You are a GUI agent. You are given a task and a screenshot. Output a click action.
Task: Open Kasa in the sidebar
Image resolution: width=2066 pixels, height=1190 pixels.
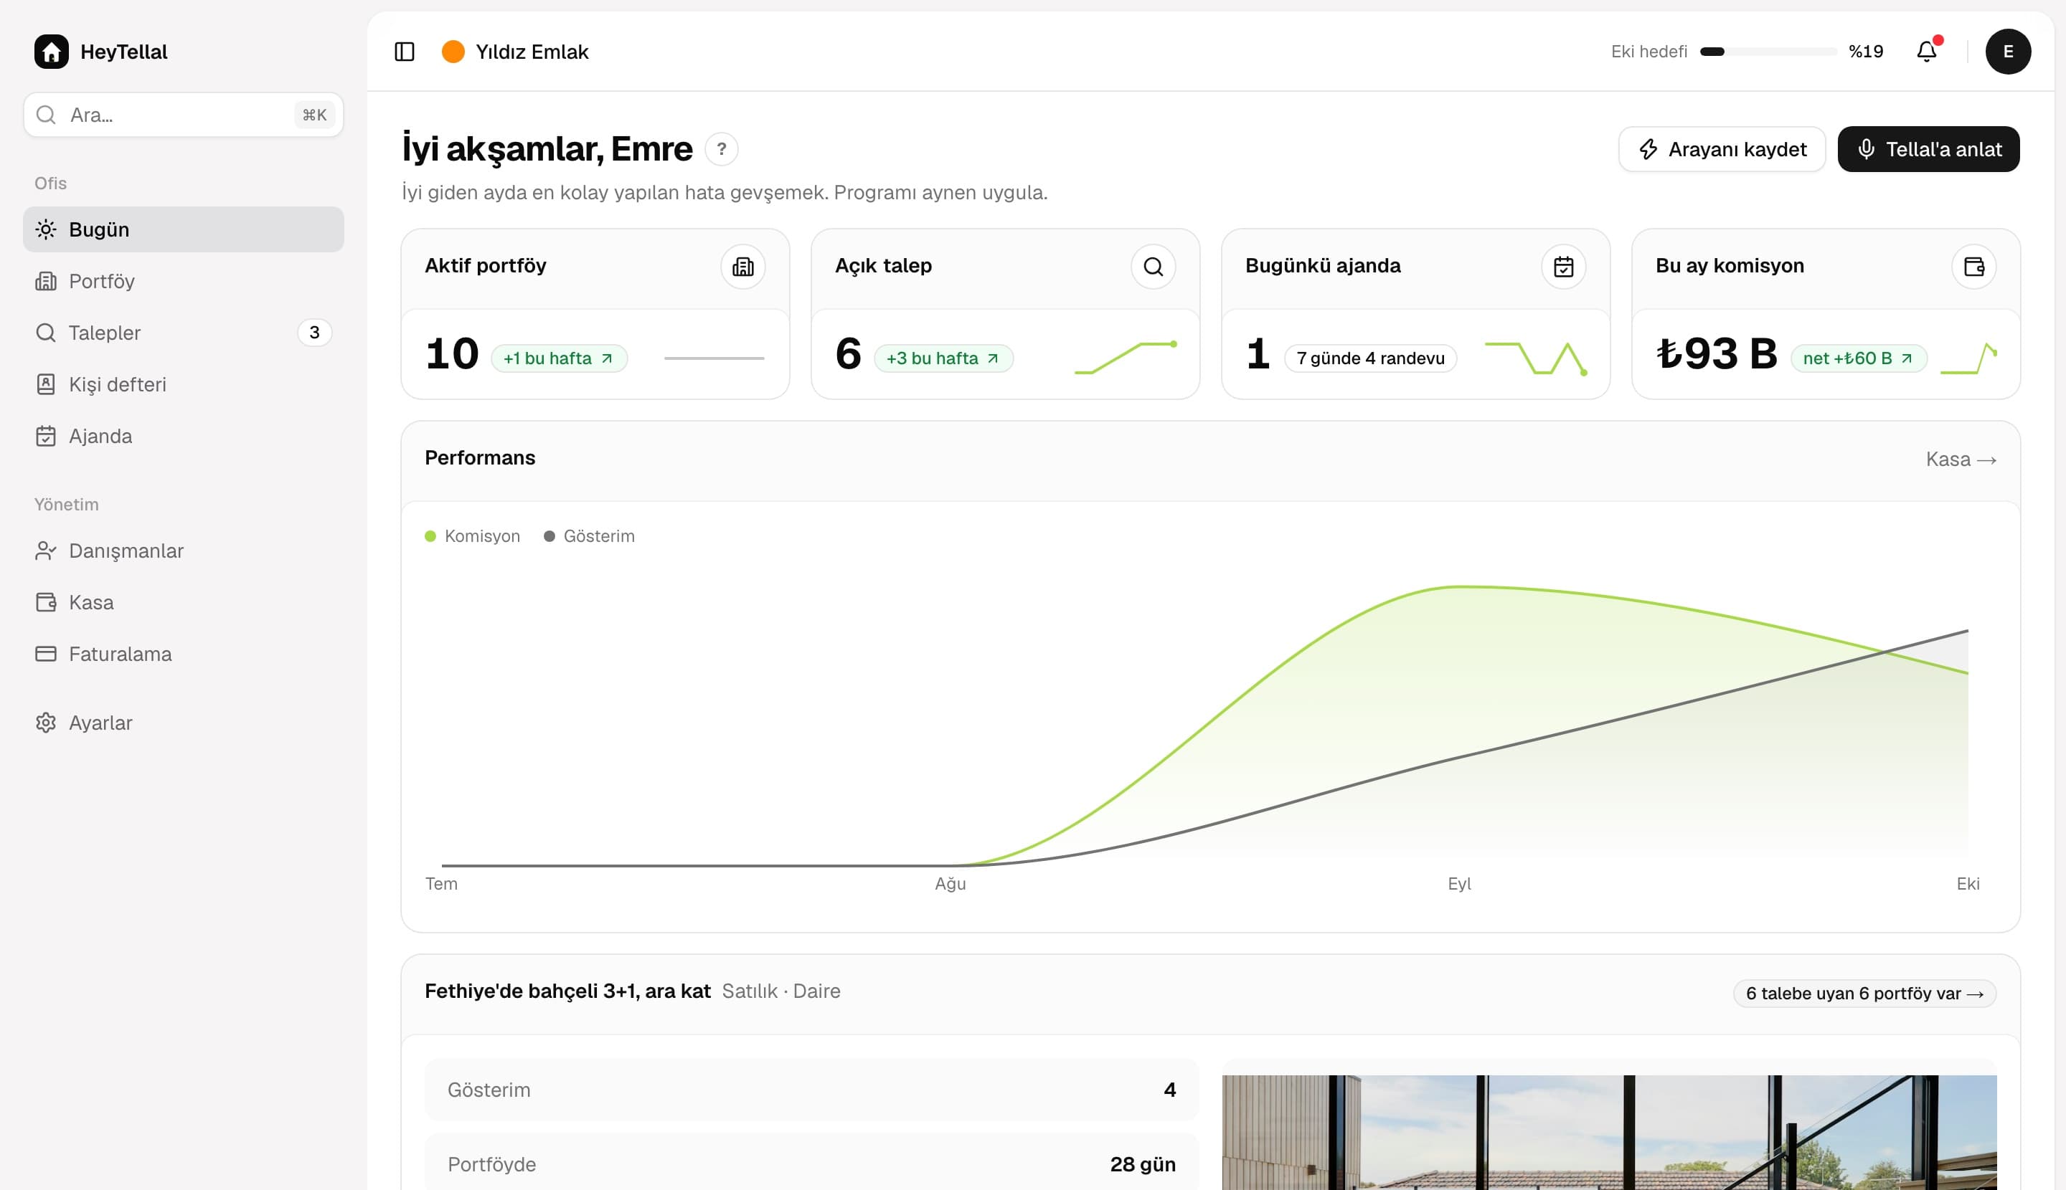click(x=183, y=602)
